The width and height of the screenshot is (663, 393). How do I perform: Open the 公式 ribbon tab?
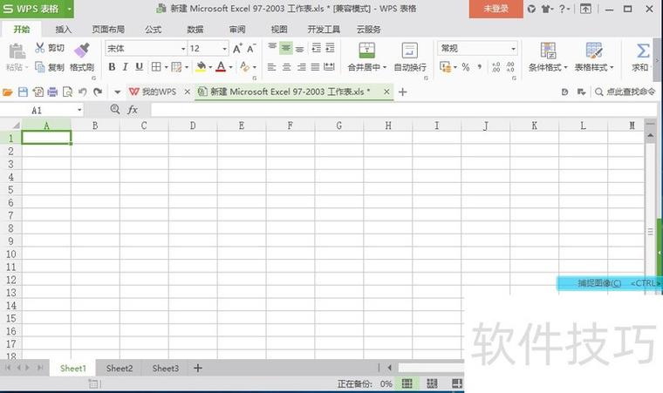coord(153,29)
